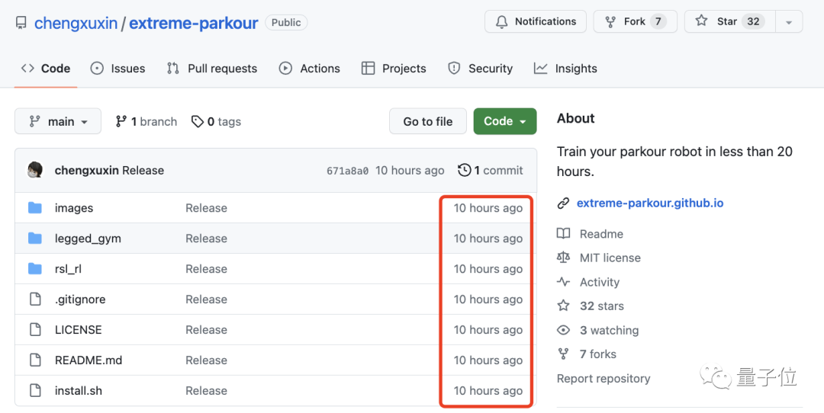Image resolution: width=824 pixels, height=413 pixels.
Task: Click the chengxuxin user avatar
Action: tap(35, 170)
